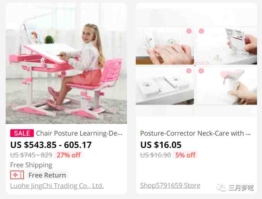
Task: Open Posture-Corrector Neck-Care product title
Action: 195,133
